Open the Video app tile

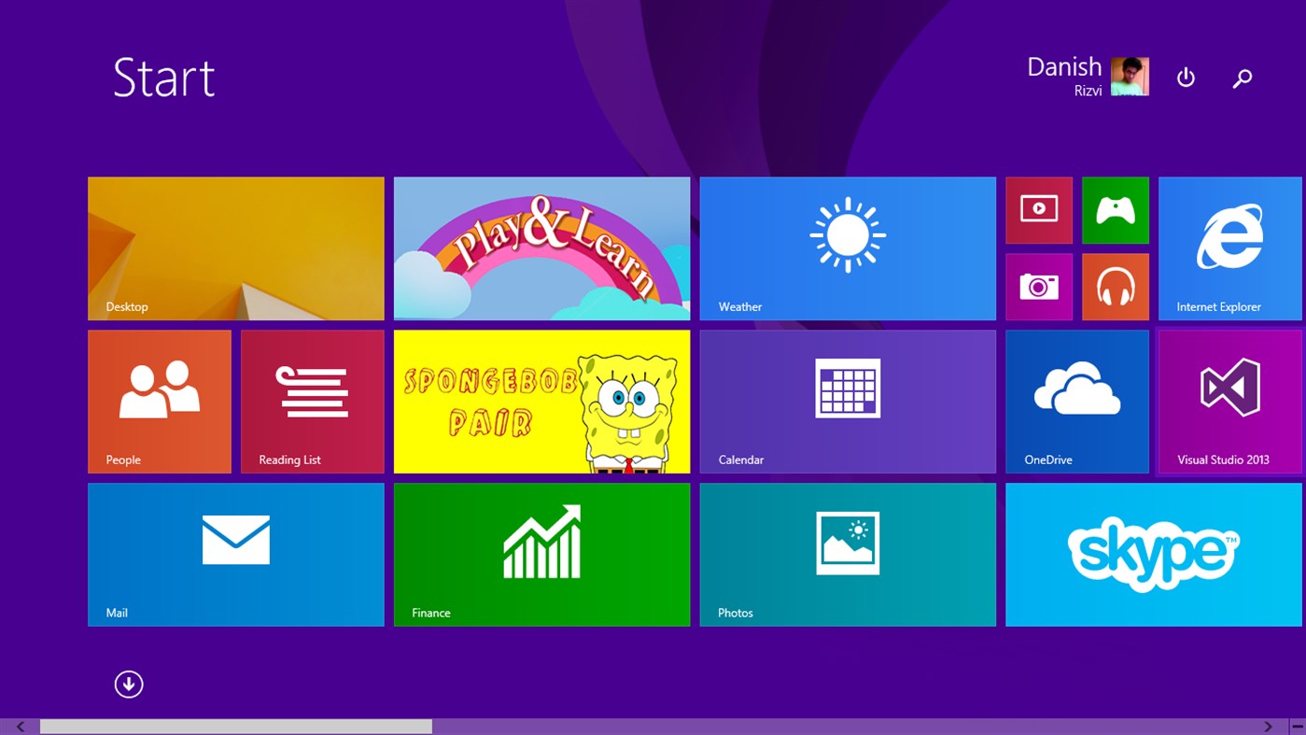(1038, 210)
